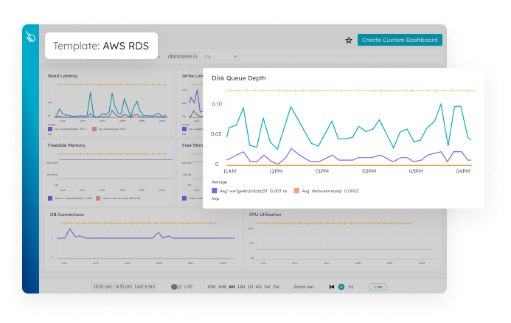Select the 10M time range
The image size is (511, 323).
tap(211, 287)
